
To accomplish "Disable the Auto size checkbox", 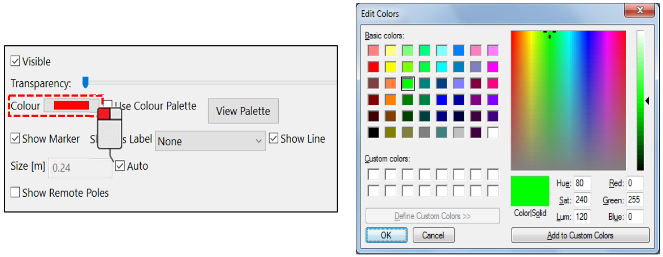I will click(120, 166).
